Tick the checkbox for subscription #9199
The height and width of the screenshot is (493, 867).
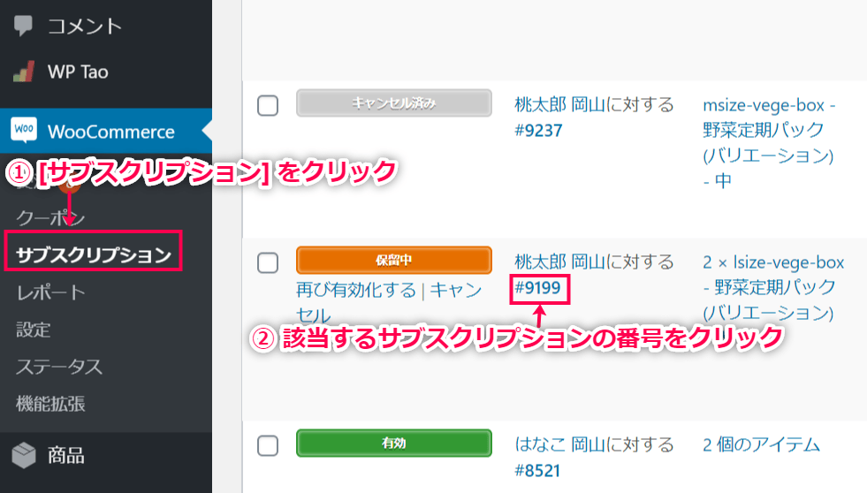[268, 262]
